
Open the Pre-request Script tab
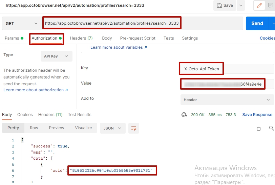pos(138,38)
